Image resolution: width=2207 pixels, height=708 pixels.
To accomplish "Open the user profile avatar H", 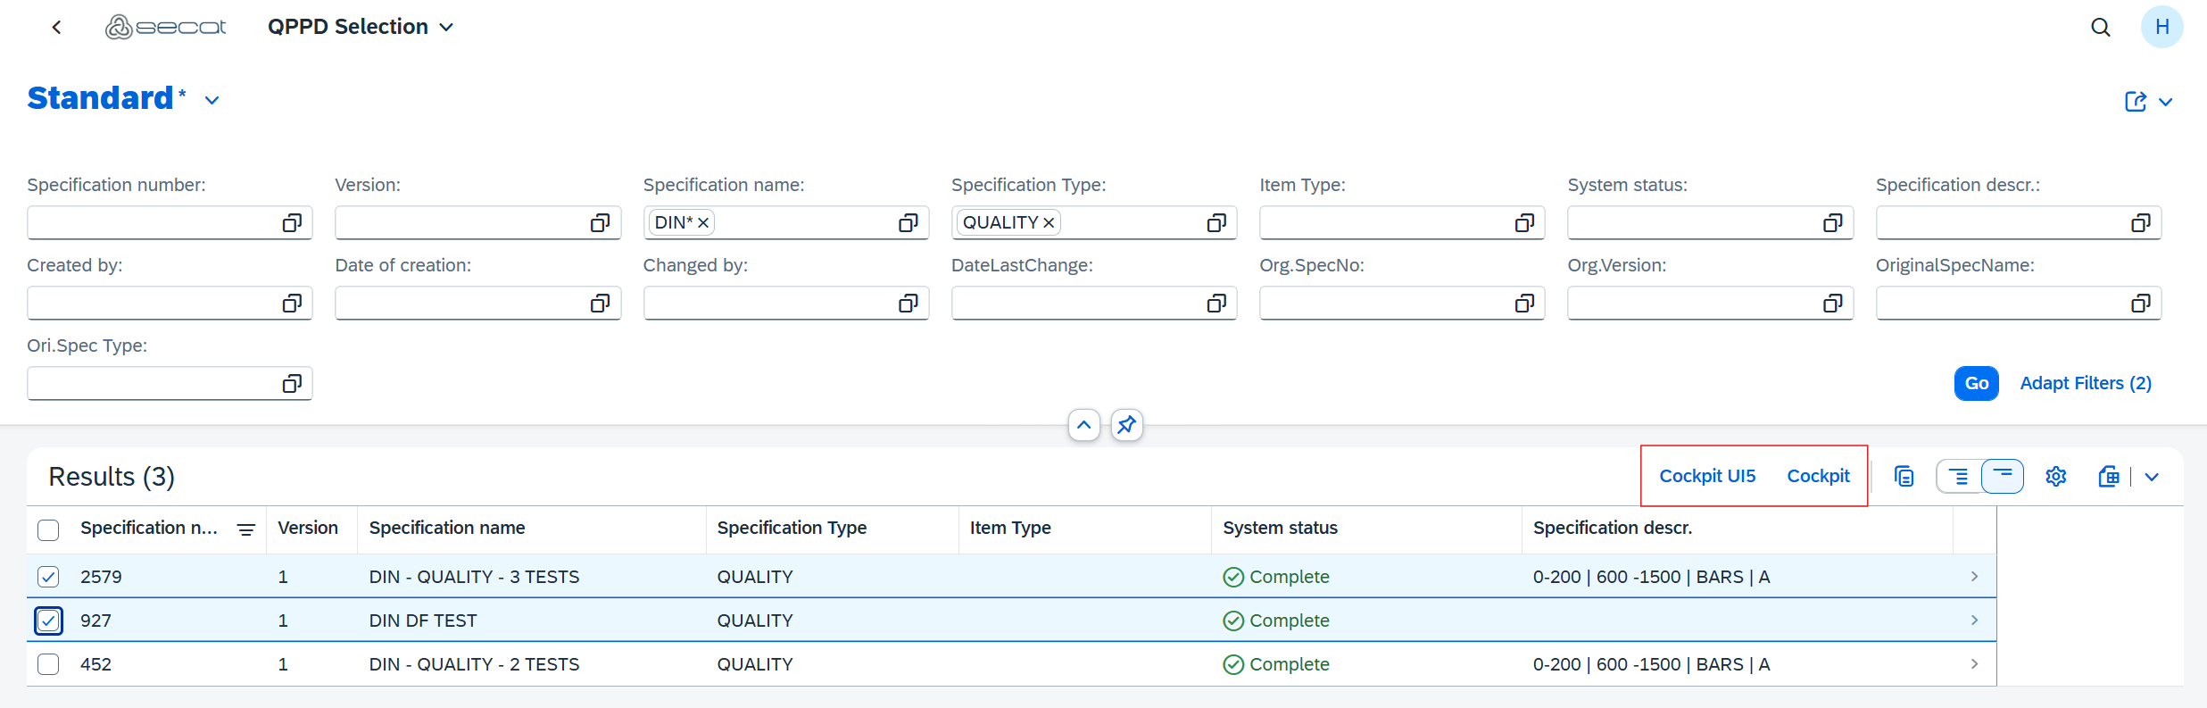I will (x=2161, y=27).
